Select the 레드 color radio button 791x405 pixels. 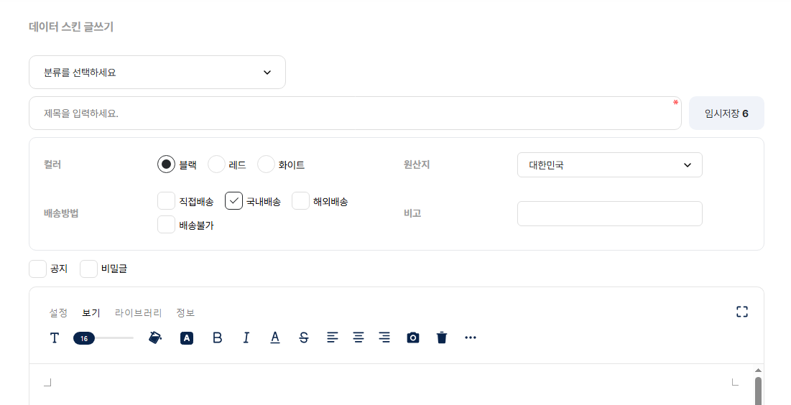217,164
